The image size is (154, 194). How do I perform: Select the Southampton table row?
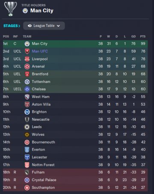[x=75, y=188]
